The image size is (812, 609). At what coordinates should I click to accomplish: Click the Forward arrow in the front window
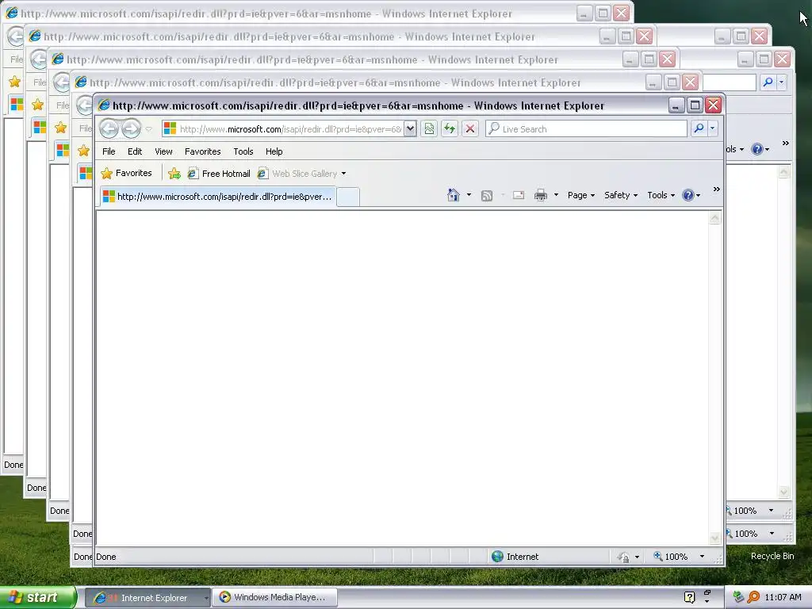point(131,128)
